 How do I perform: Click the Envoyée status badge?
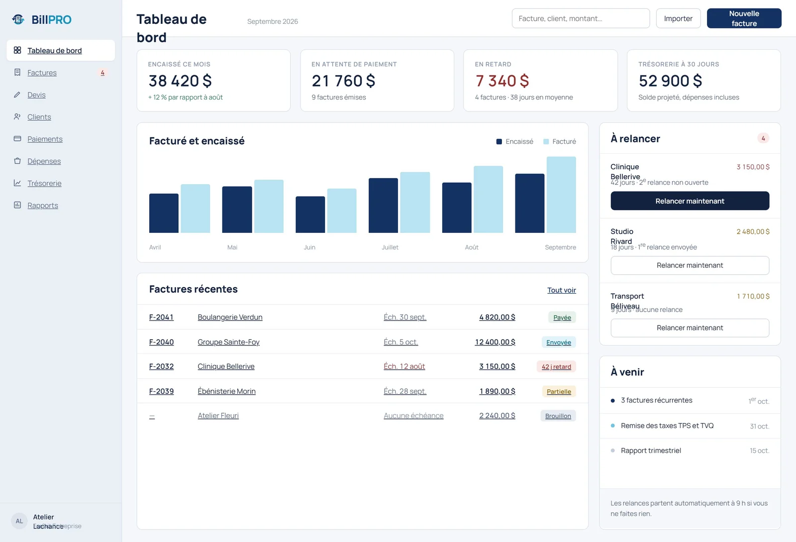tap(559, 342)
